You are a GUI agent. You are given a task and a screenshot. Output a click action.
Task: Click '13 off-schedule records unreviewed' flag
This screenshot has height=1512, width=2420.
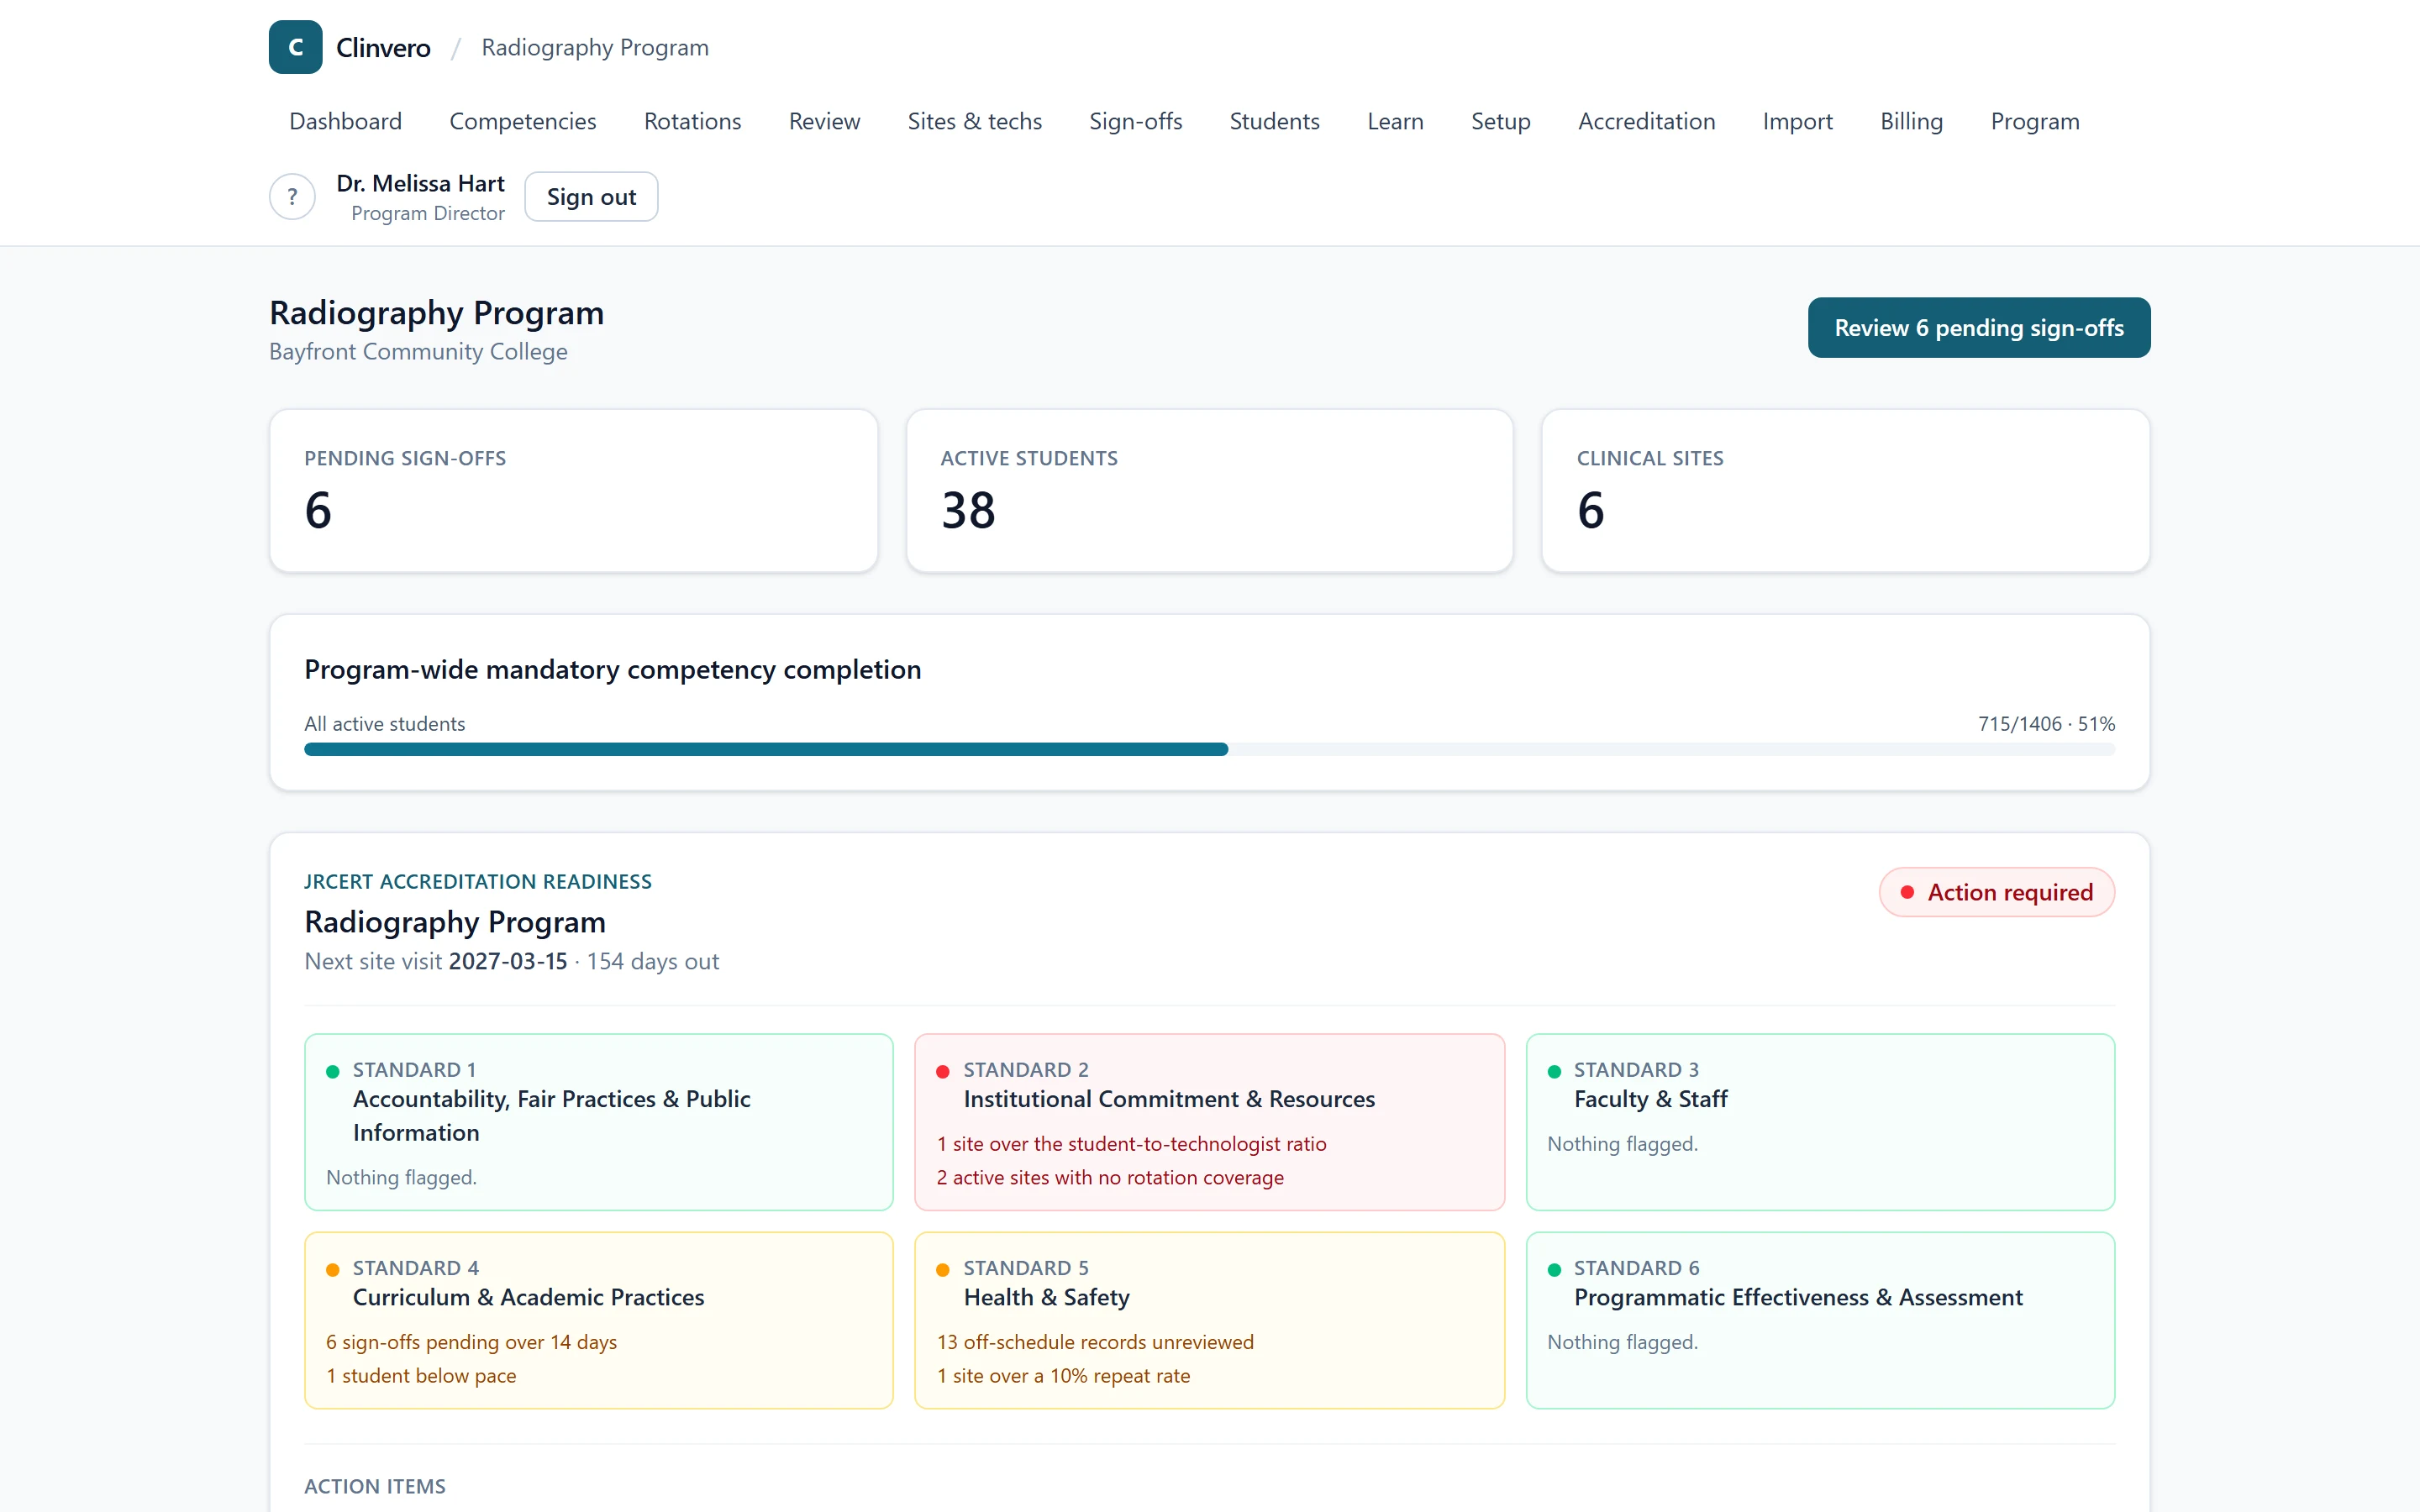click(1095, 1342)
